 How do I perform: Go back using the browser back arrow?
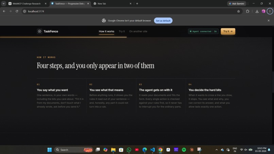pyautogui.click(x=4, y=11)
